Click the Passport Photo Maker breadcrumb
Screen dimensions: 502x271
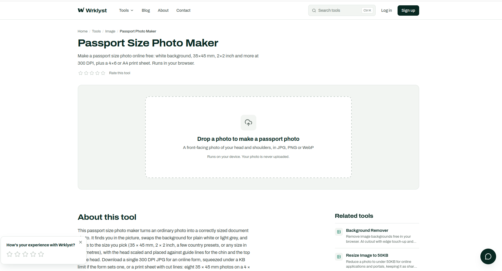[x=138, y=31]
